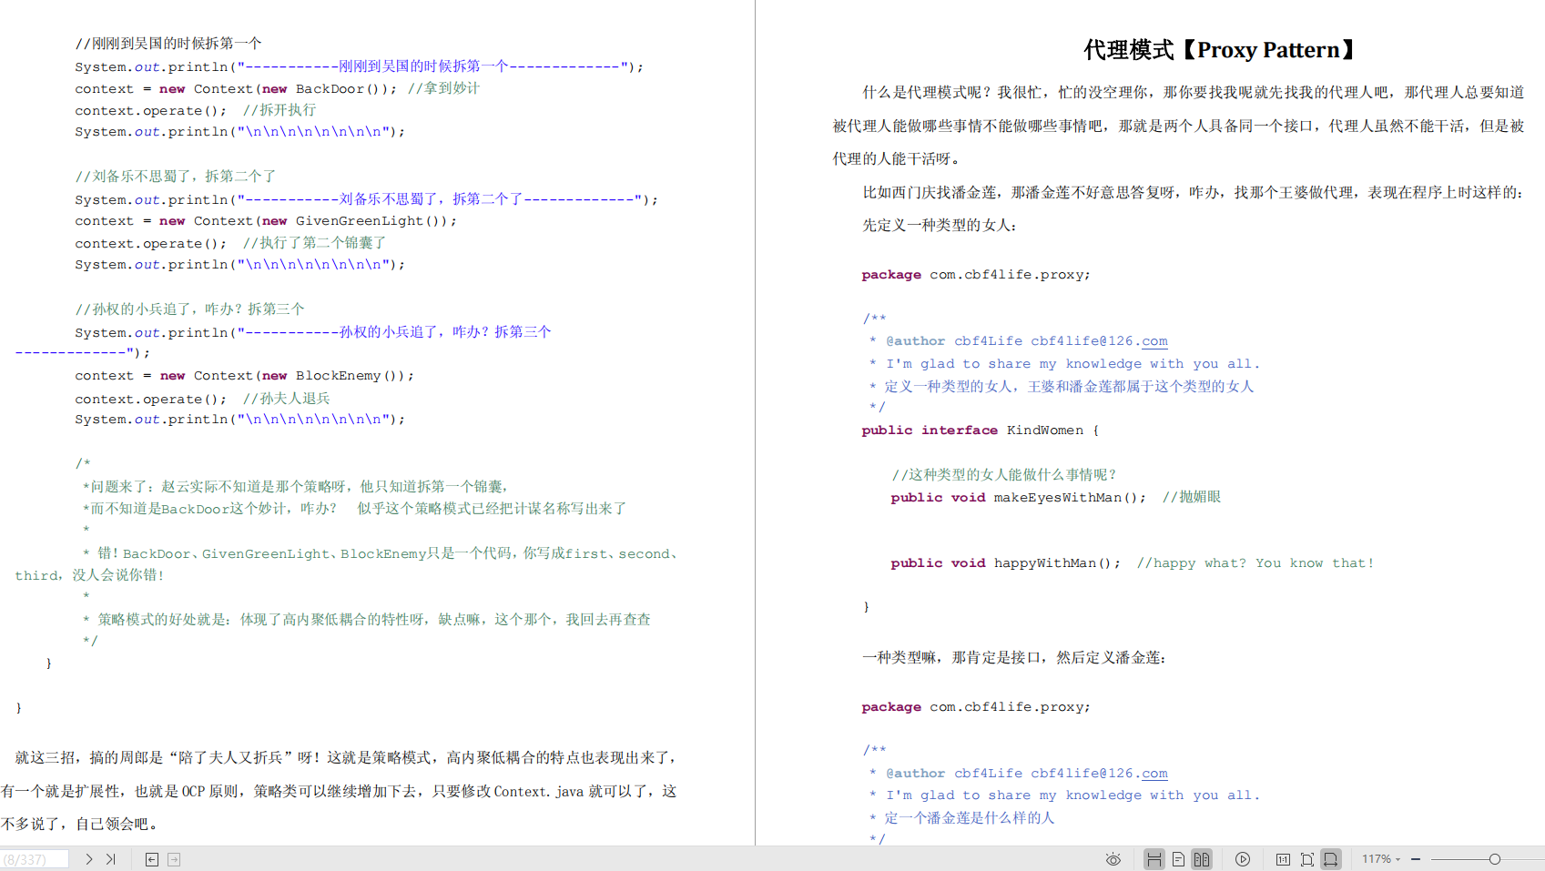Click the '//刘备乐不思蜀了,拆第二个了' comment
This screenshot has height=871, width=1545.
[x=176, y=177]
